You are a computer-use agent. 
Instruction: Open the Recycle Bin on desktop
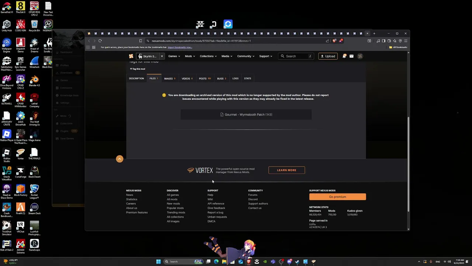[x=34, y=26]
